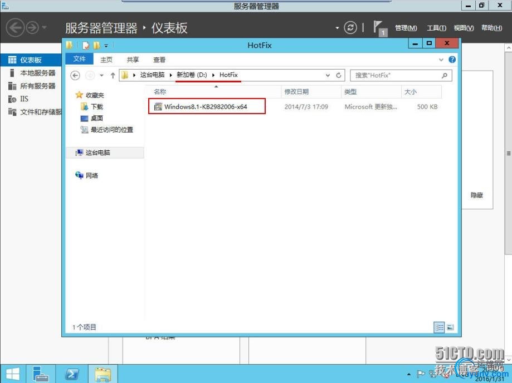
Task: Switch to the 共享 ribbon tab
Action: 133,60
